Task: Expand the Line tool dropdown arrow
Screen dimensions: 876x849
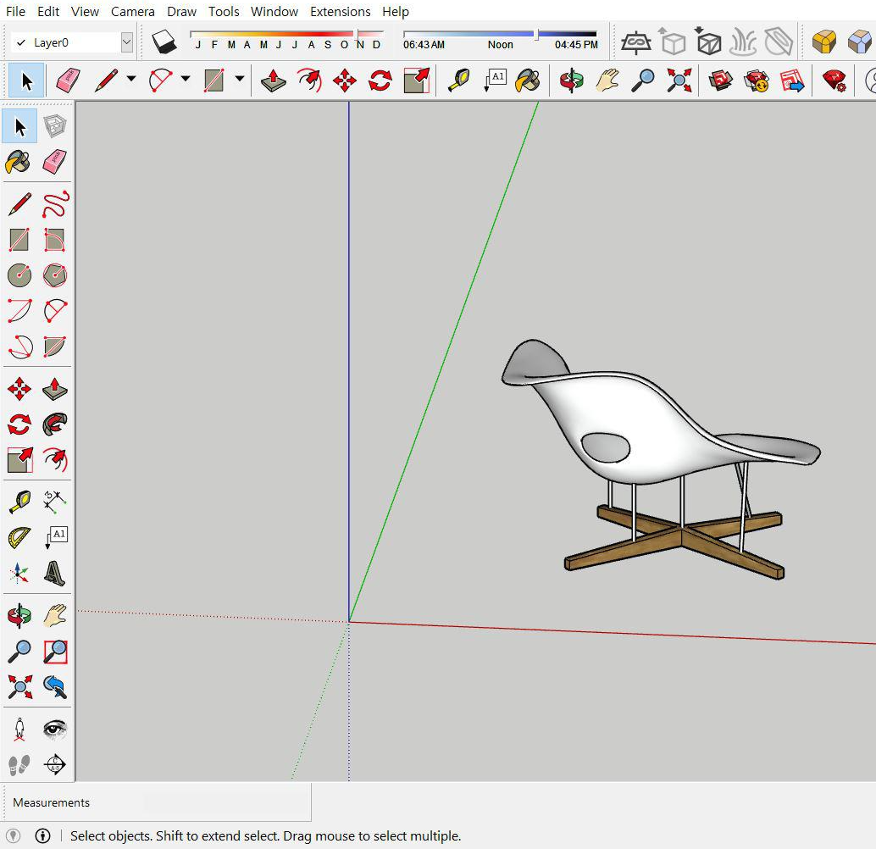Action: click(131, 80)
